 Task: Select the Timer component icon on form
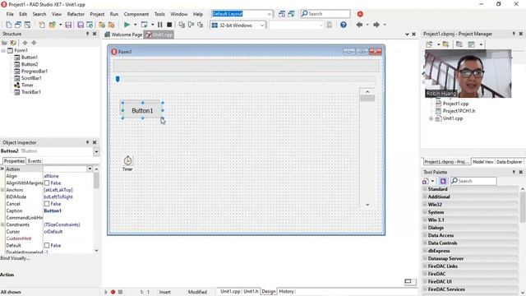[127, 160]
